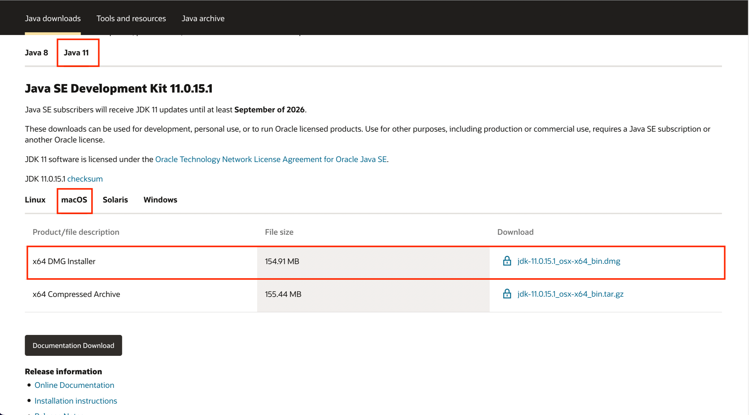749x415 pixels.
Task: Click the x64 DMG Installer row description
Action: 64,261
